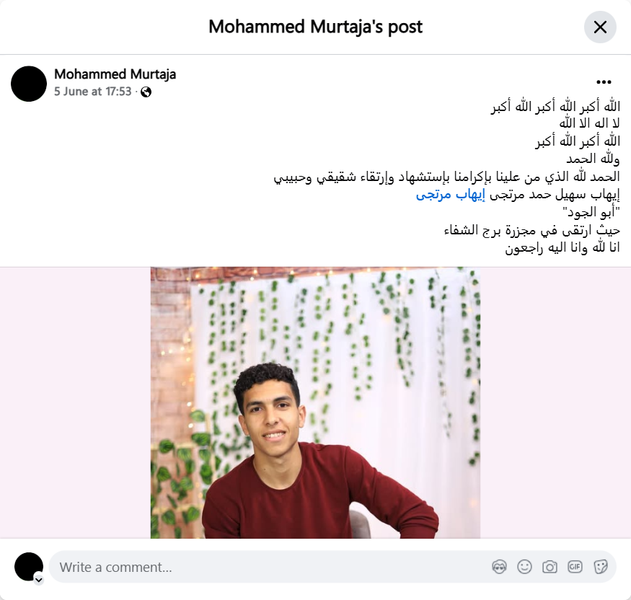Viewport: 631px width, 600px height.
Task: Open the GIF picker
Action: (575, 567)
